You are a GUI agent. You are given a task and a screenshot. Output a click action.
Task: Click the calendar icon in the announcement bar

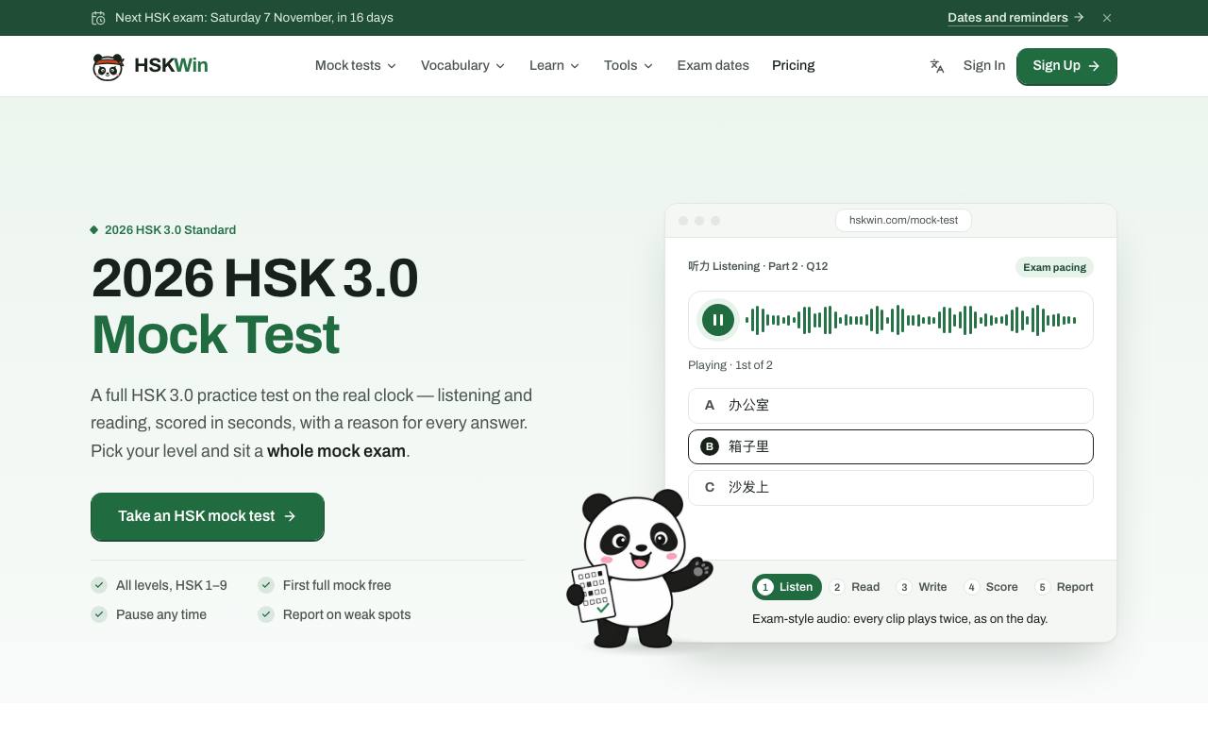pos(98,18)
